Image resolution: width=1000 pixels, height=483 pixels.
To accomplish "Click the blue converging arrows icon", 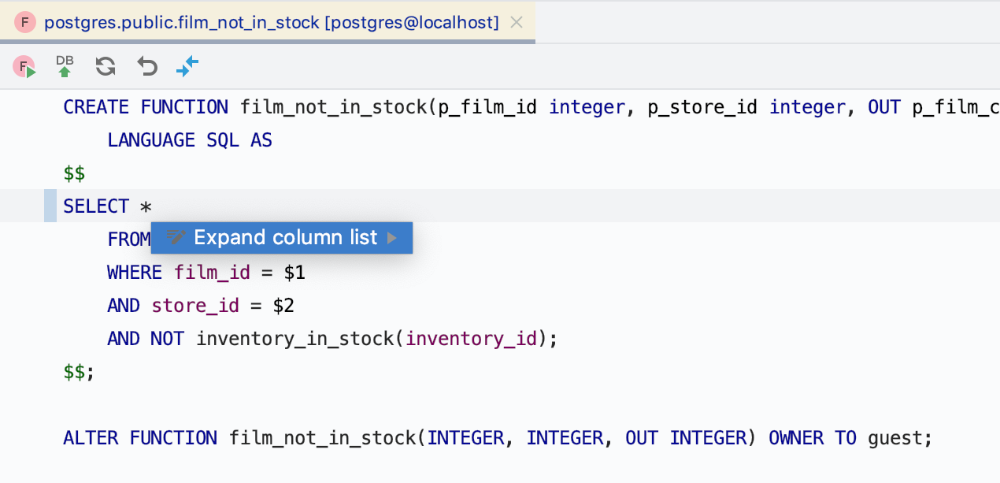I will tap(187, 66).
